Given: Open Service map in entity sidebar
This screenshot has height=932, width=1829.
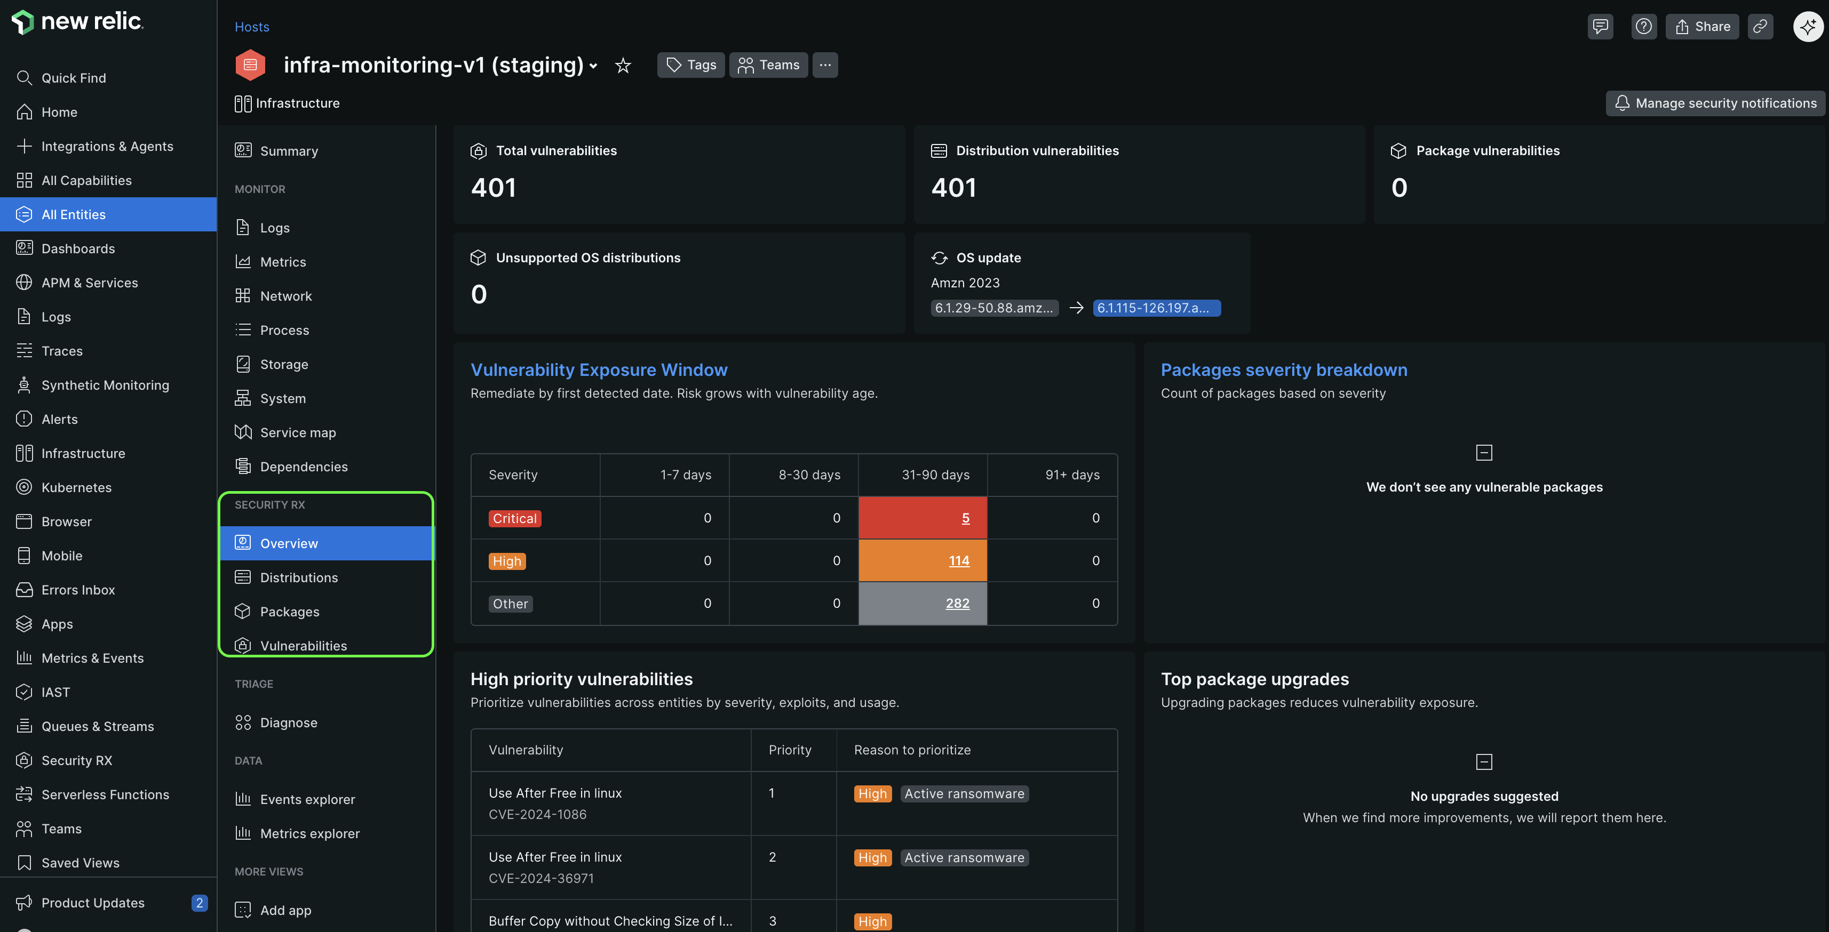Looking at the screenshot, I should [298, 432].
